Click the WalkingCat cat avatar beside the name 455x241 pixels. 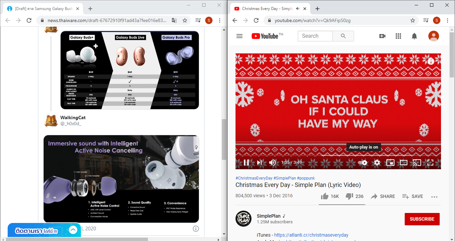[51, 120]
